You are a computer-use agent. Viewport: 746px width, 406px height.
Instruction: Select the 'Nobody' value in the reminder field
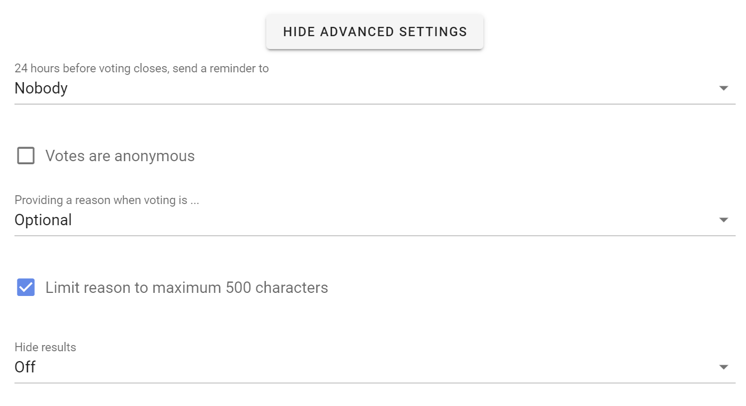click(41, 88)
